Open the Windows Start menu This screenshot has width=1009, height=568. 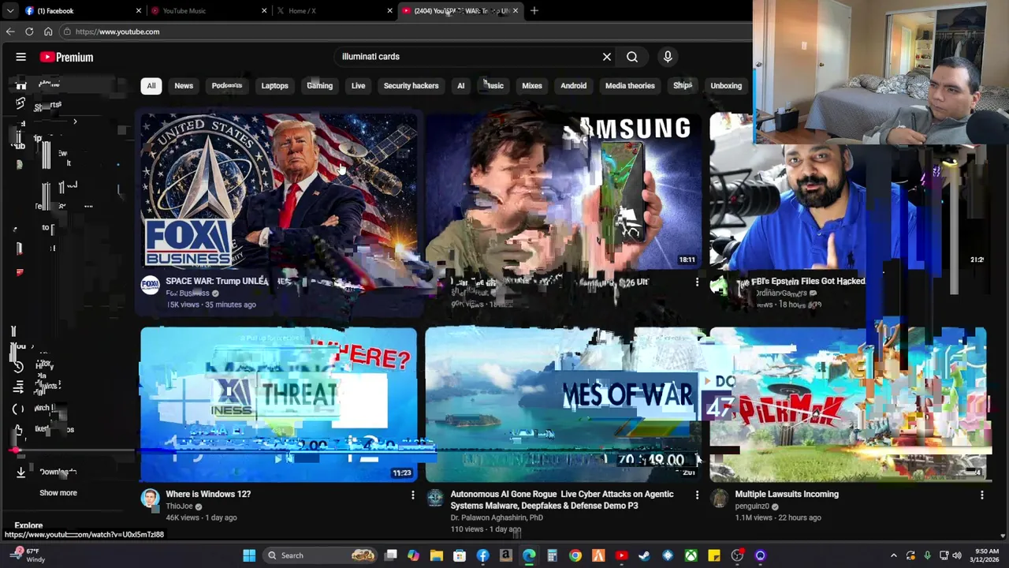click(249, 555)
